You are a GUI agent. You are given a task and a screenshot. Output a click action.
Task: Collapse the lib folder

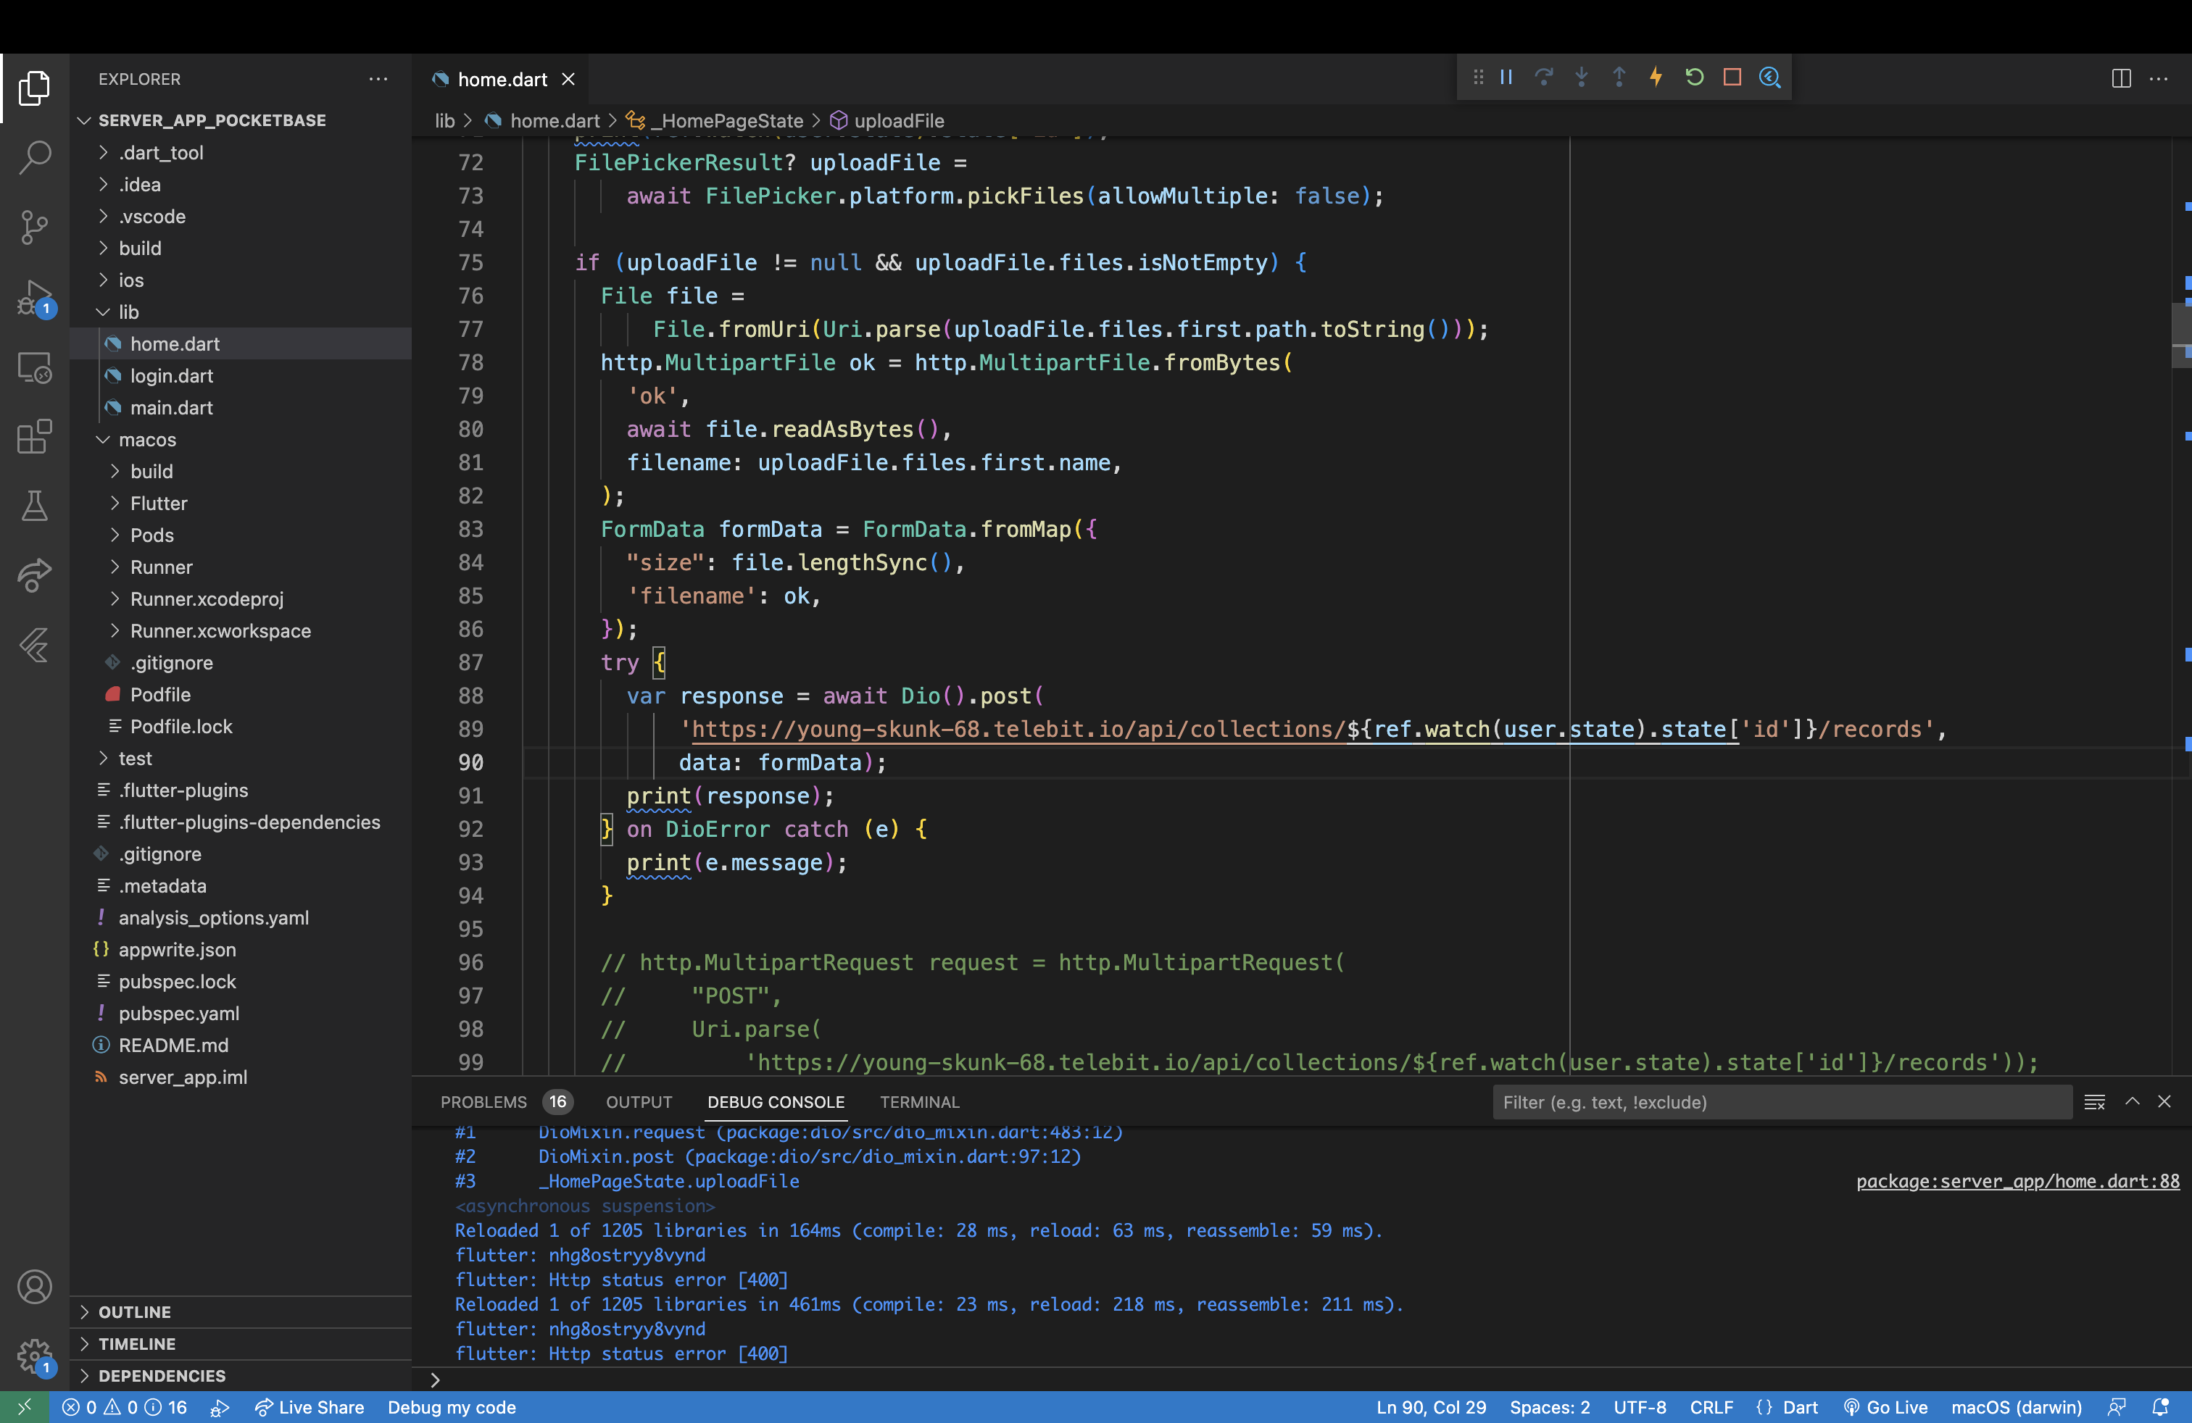coord(239,312)
